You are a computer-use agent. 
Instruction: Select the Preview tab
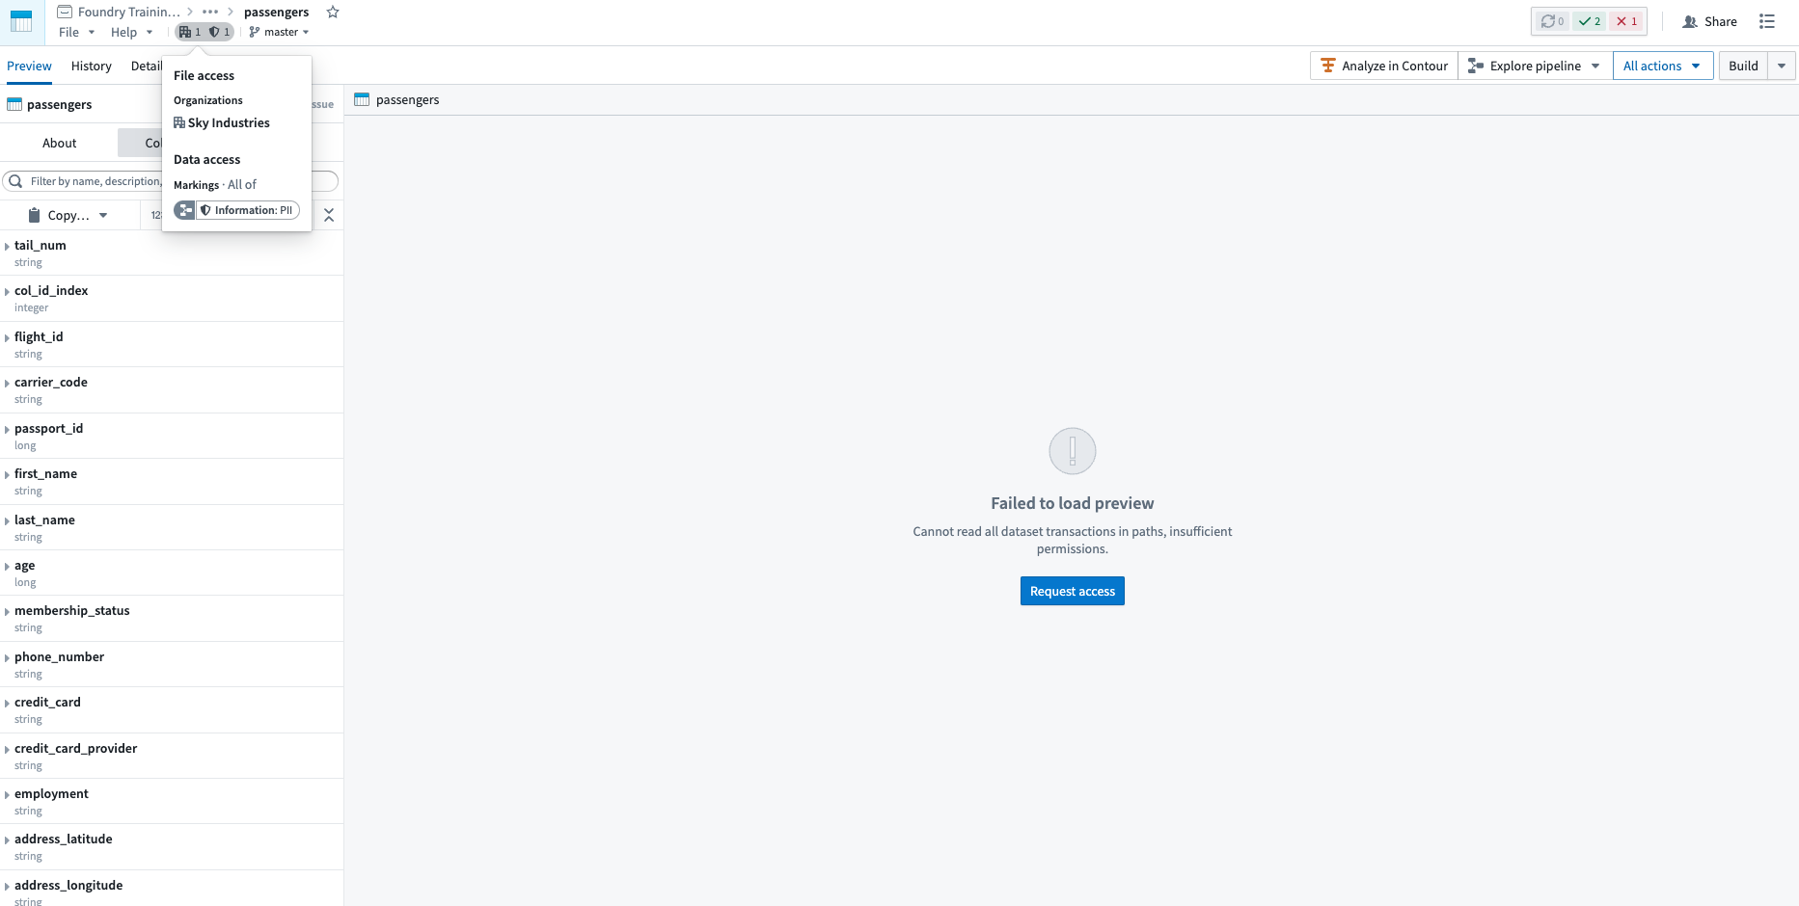(x=29, y=66)
